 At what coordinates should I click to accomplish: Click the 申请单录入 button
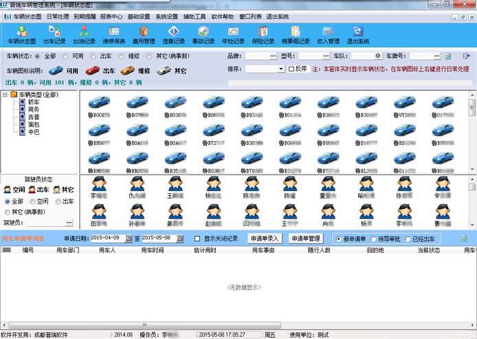(264, 239)
